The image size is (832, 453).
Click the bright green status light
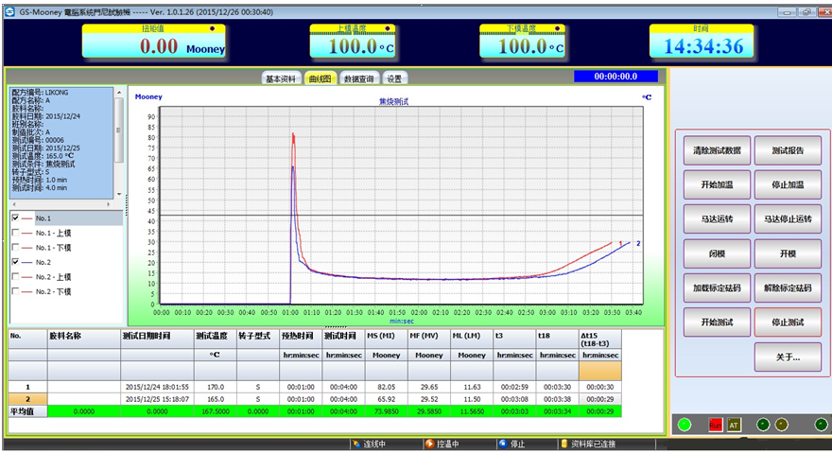pos(685,425)
